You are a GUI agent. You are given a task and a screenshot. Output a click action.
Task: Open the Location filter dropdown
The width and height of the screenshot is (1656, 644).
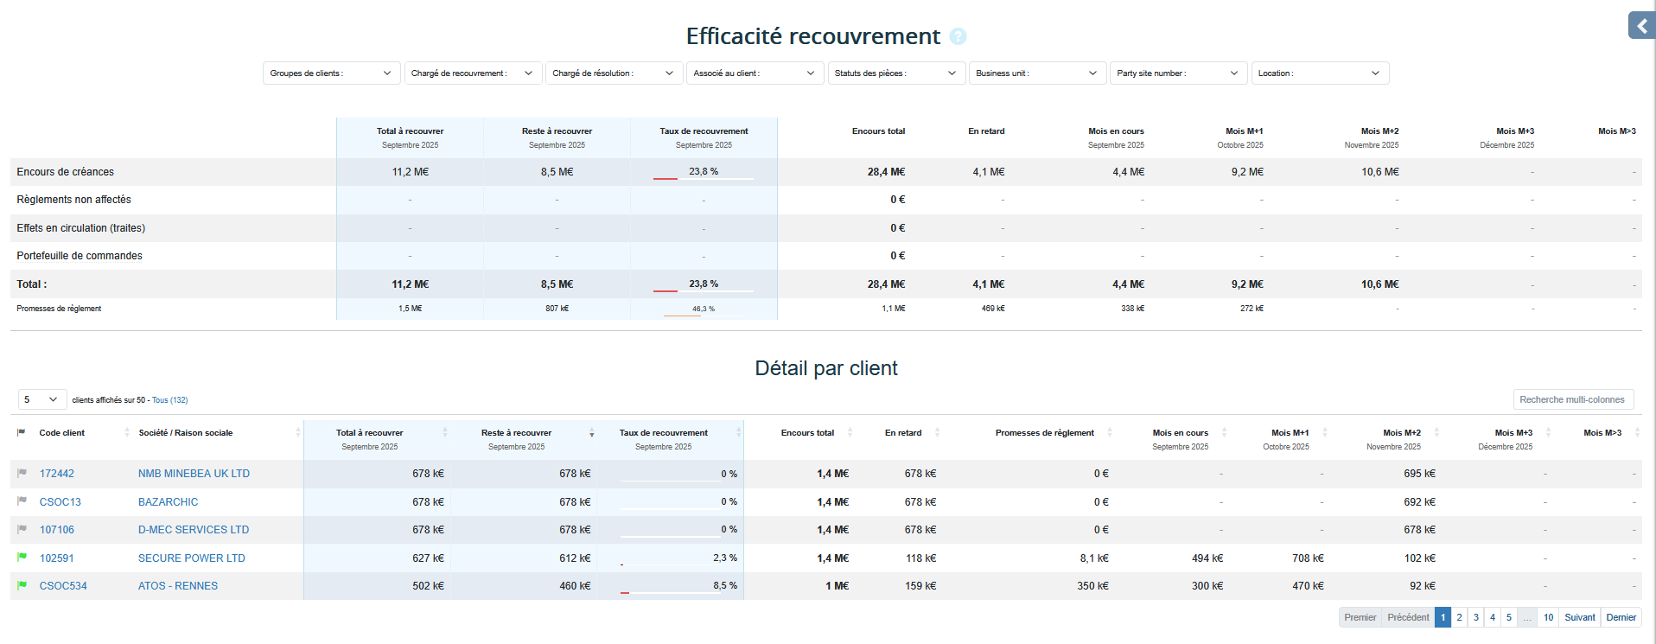pyautogui.click(x=1320, y=73)
